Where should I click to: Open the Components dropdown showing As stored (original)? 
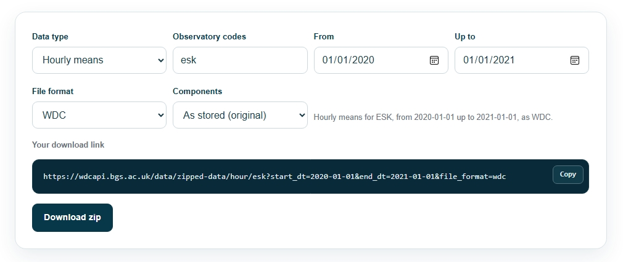(240, 115)
